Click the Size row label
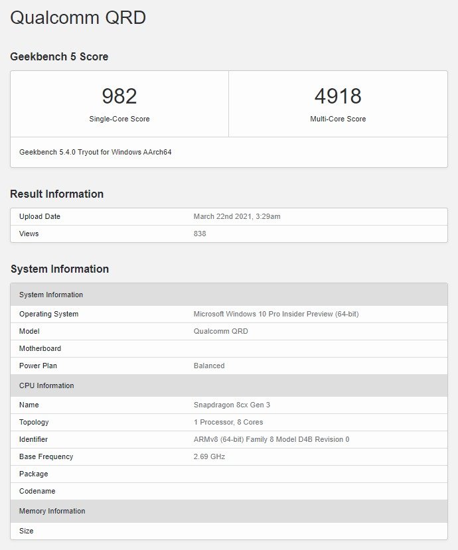The height and width of the screenshot is (550, 458). (27, 531)
